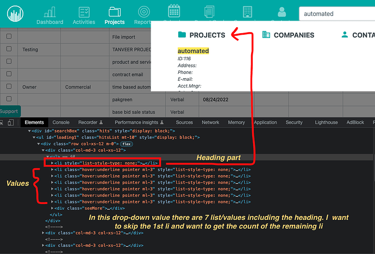Switch to the Sources tab
The width and height of the screenshot is (375, 254).
point(184,123)
